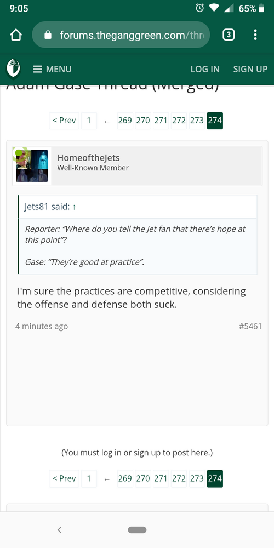Open the browser tab switcher showing 3
Screen dimensions: 274x548
tap(229, 35)
